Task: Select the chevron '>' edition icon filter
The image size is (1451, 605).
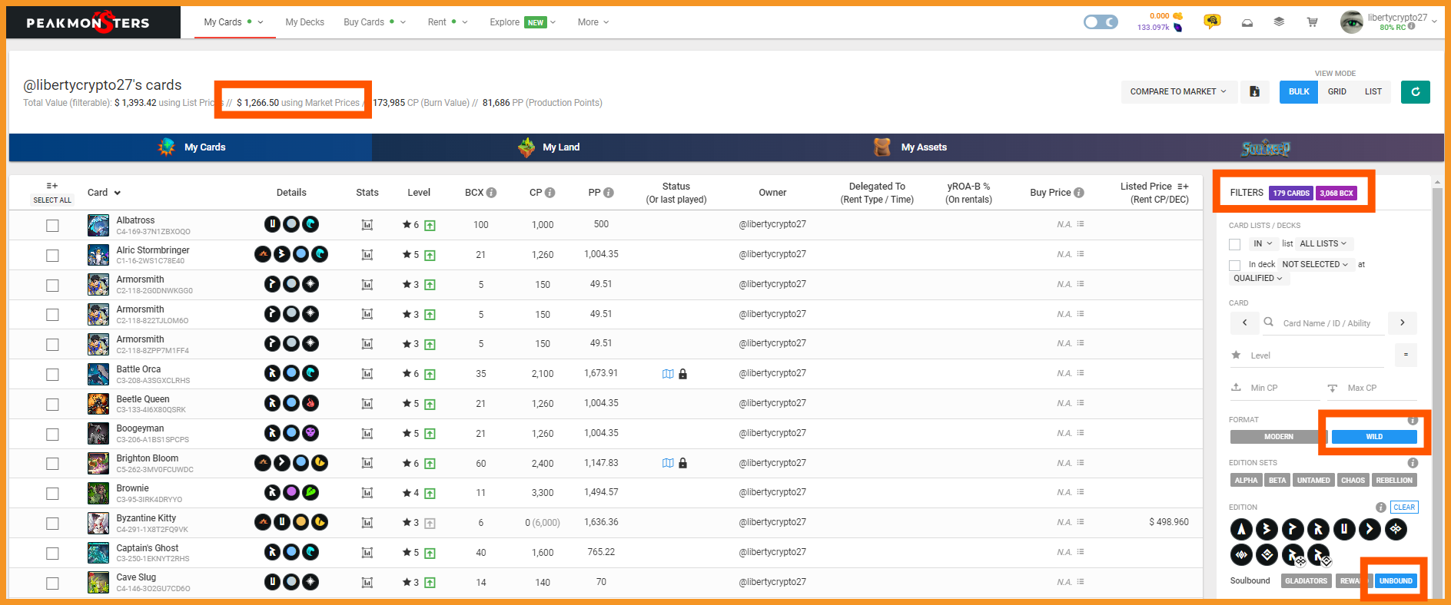Action: click(1370, 529)
